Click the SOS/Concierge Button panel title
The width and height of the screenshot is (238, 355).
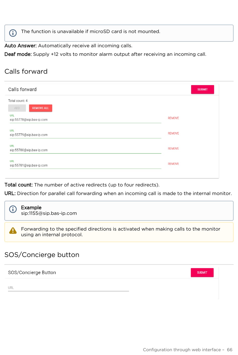tap(32, 273)
